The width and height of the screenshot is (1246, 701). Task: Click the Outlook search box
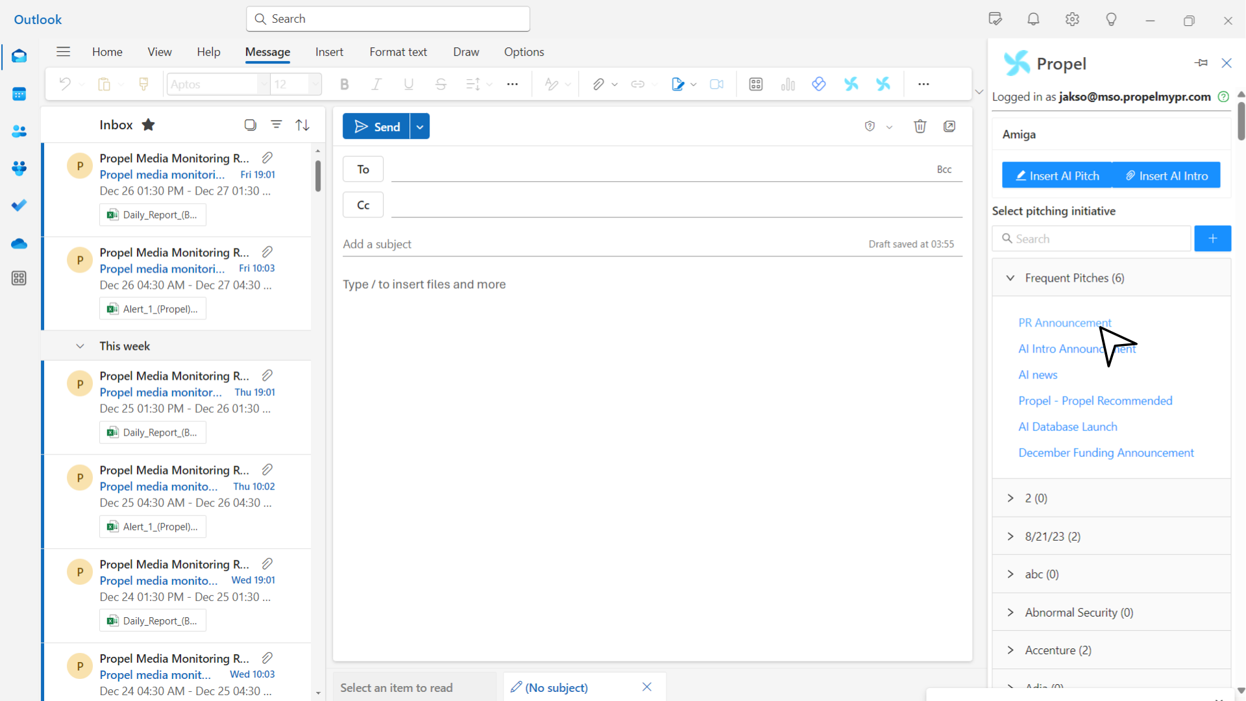pyautogui.click(x=388, y=19)
